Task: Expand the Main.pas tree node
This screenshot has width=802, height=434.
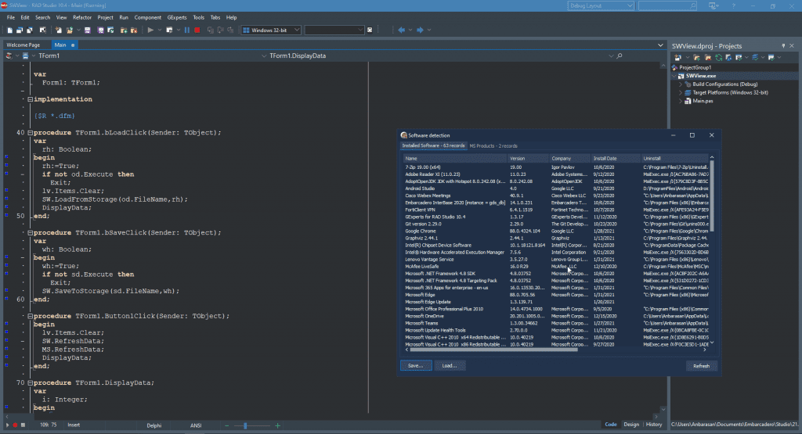Action: pos(681,101)
